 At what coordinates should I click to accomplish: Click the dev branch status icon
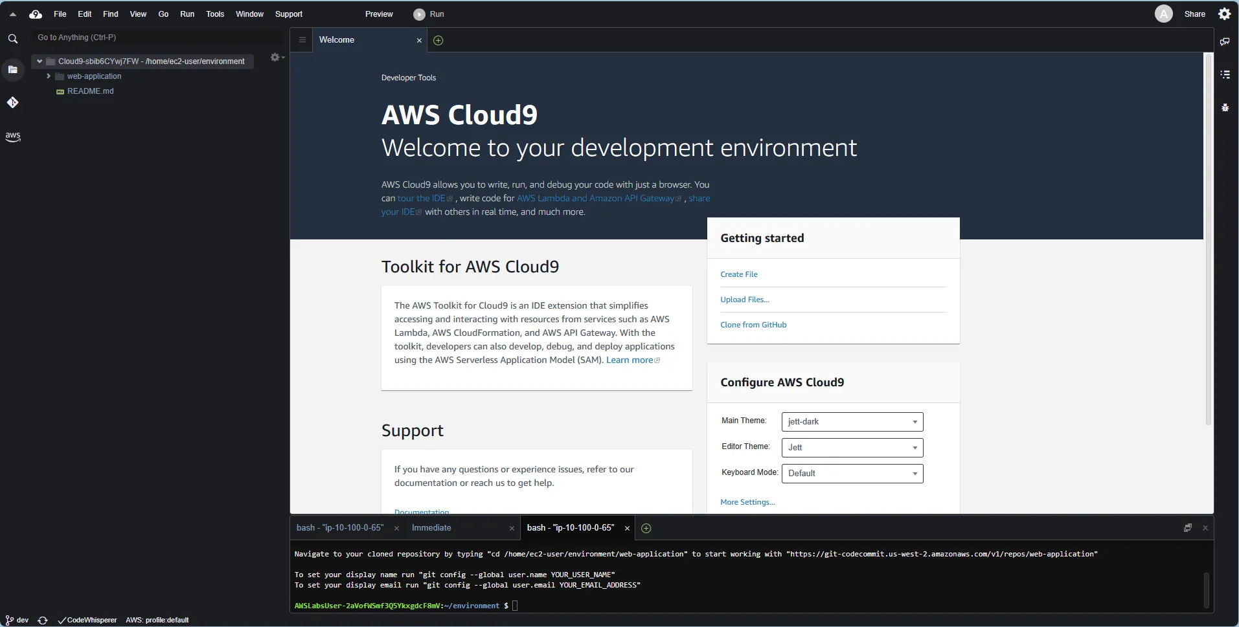coord(17,620)
